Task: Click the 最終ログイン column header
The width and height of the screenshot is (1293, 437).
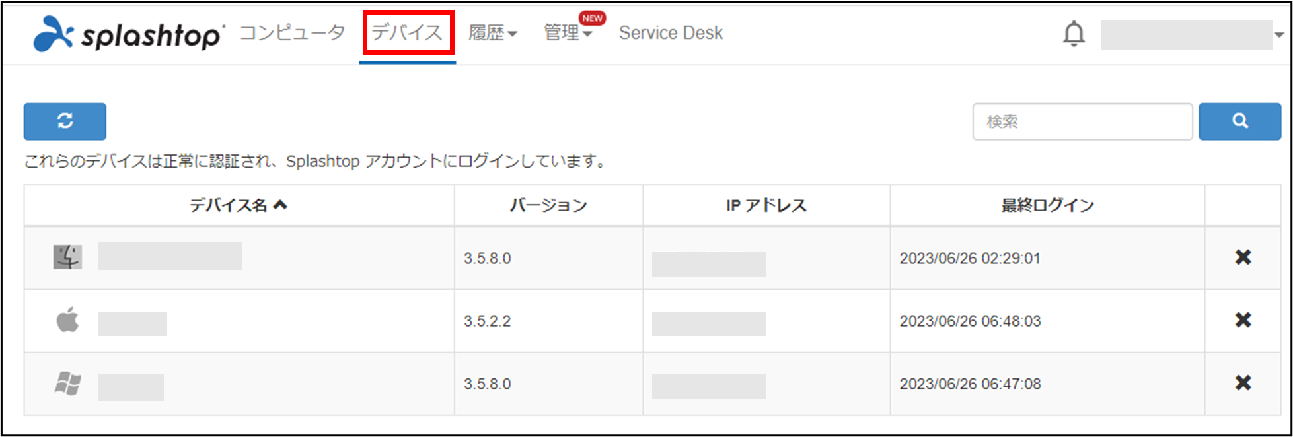Action: pyautogui.click(x=1047, y=205)
